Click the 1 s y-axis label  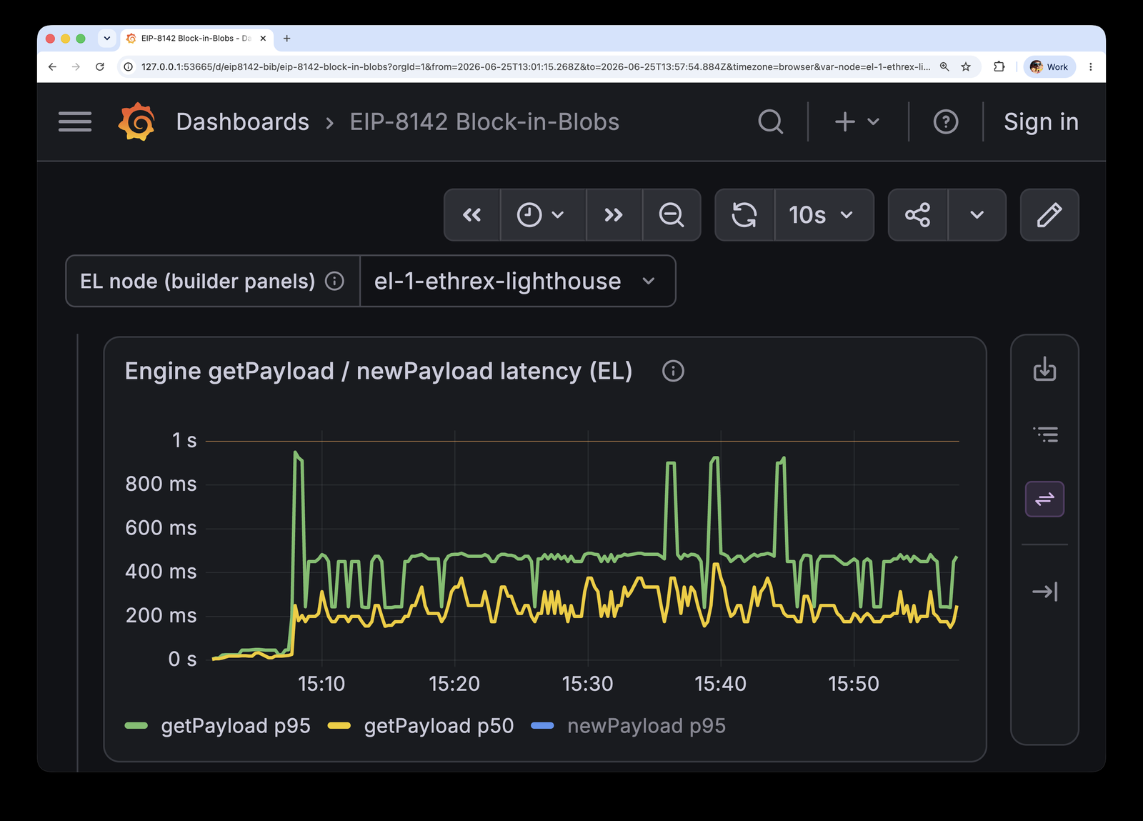point(184,440)
